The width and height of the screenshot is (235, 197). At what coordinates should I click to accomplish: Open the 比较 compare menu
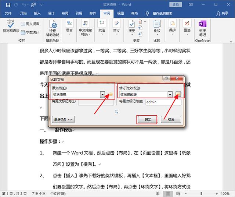[x=157, y=28]
